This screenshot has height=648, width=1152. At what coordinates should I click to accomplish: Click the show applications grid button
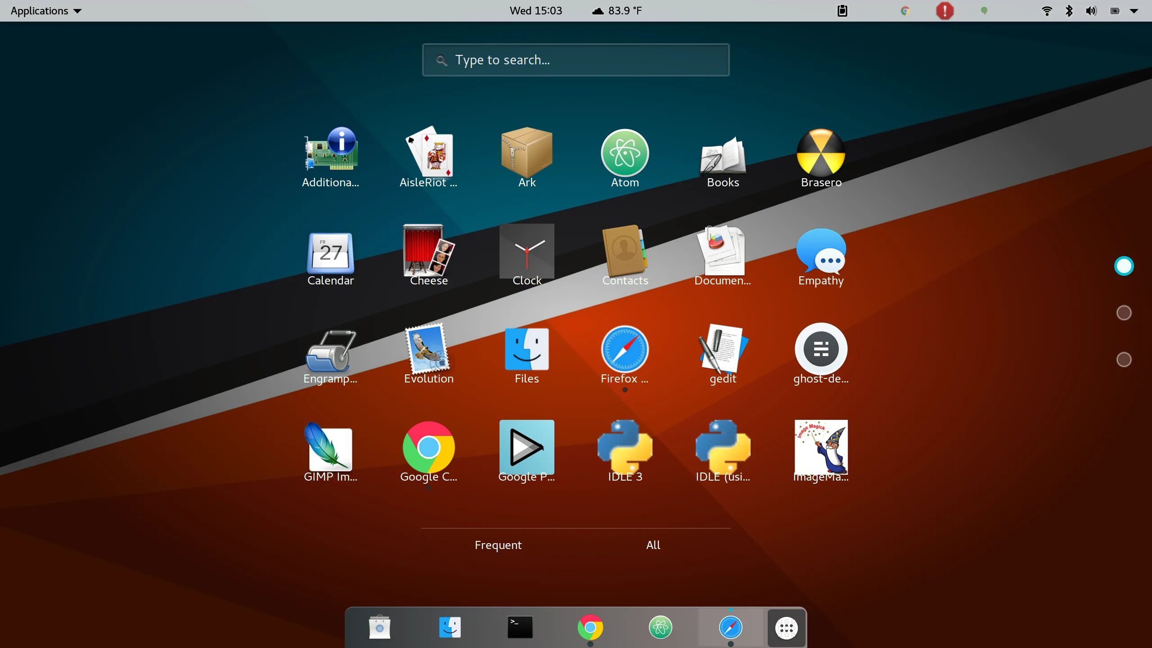point(786,628)
